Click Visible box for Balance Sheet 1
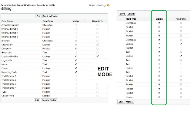This screenshot has width=194, height=121. pos(76,29)
